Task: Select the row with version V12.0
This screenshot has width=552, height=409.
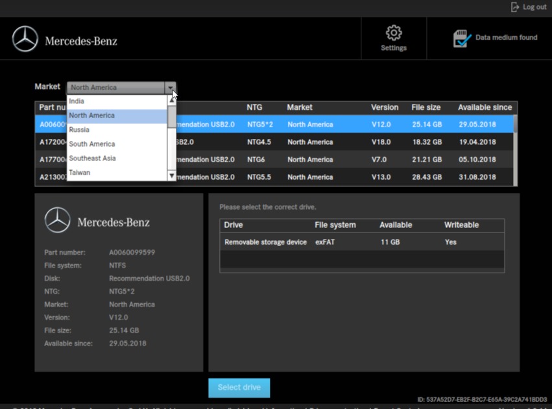Action: point(274,125)
